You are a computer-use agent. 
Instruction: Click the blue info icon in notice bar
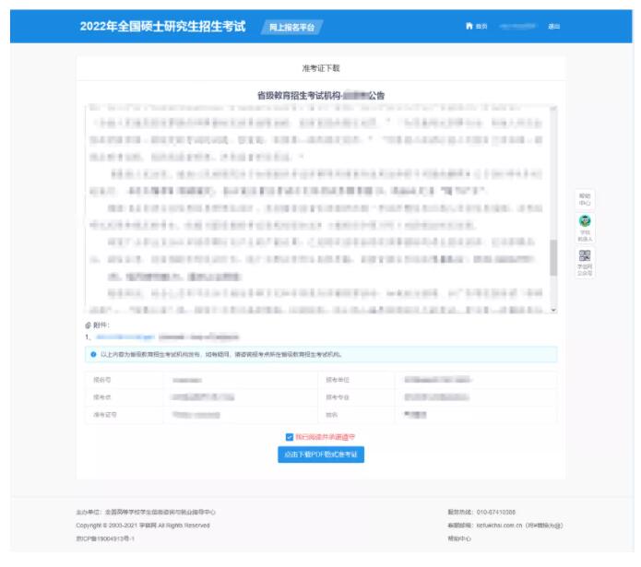coord(93,354)
